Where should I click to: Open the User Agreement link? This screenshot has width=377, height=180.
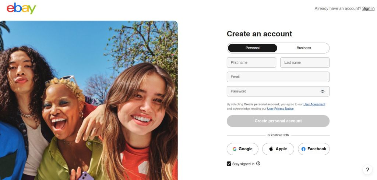pyautogui.click(x=314, y=104)
